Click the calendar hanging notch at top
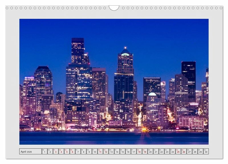This screenshot has width=228, height=164. click(x=114, y=8)
